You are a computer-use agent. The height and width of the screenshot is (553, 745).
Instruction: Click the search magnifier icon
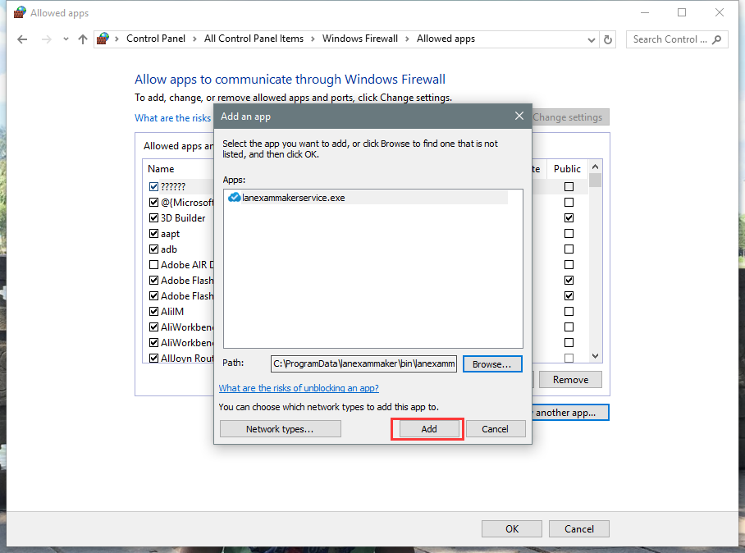pos(717,39)
